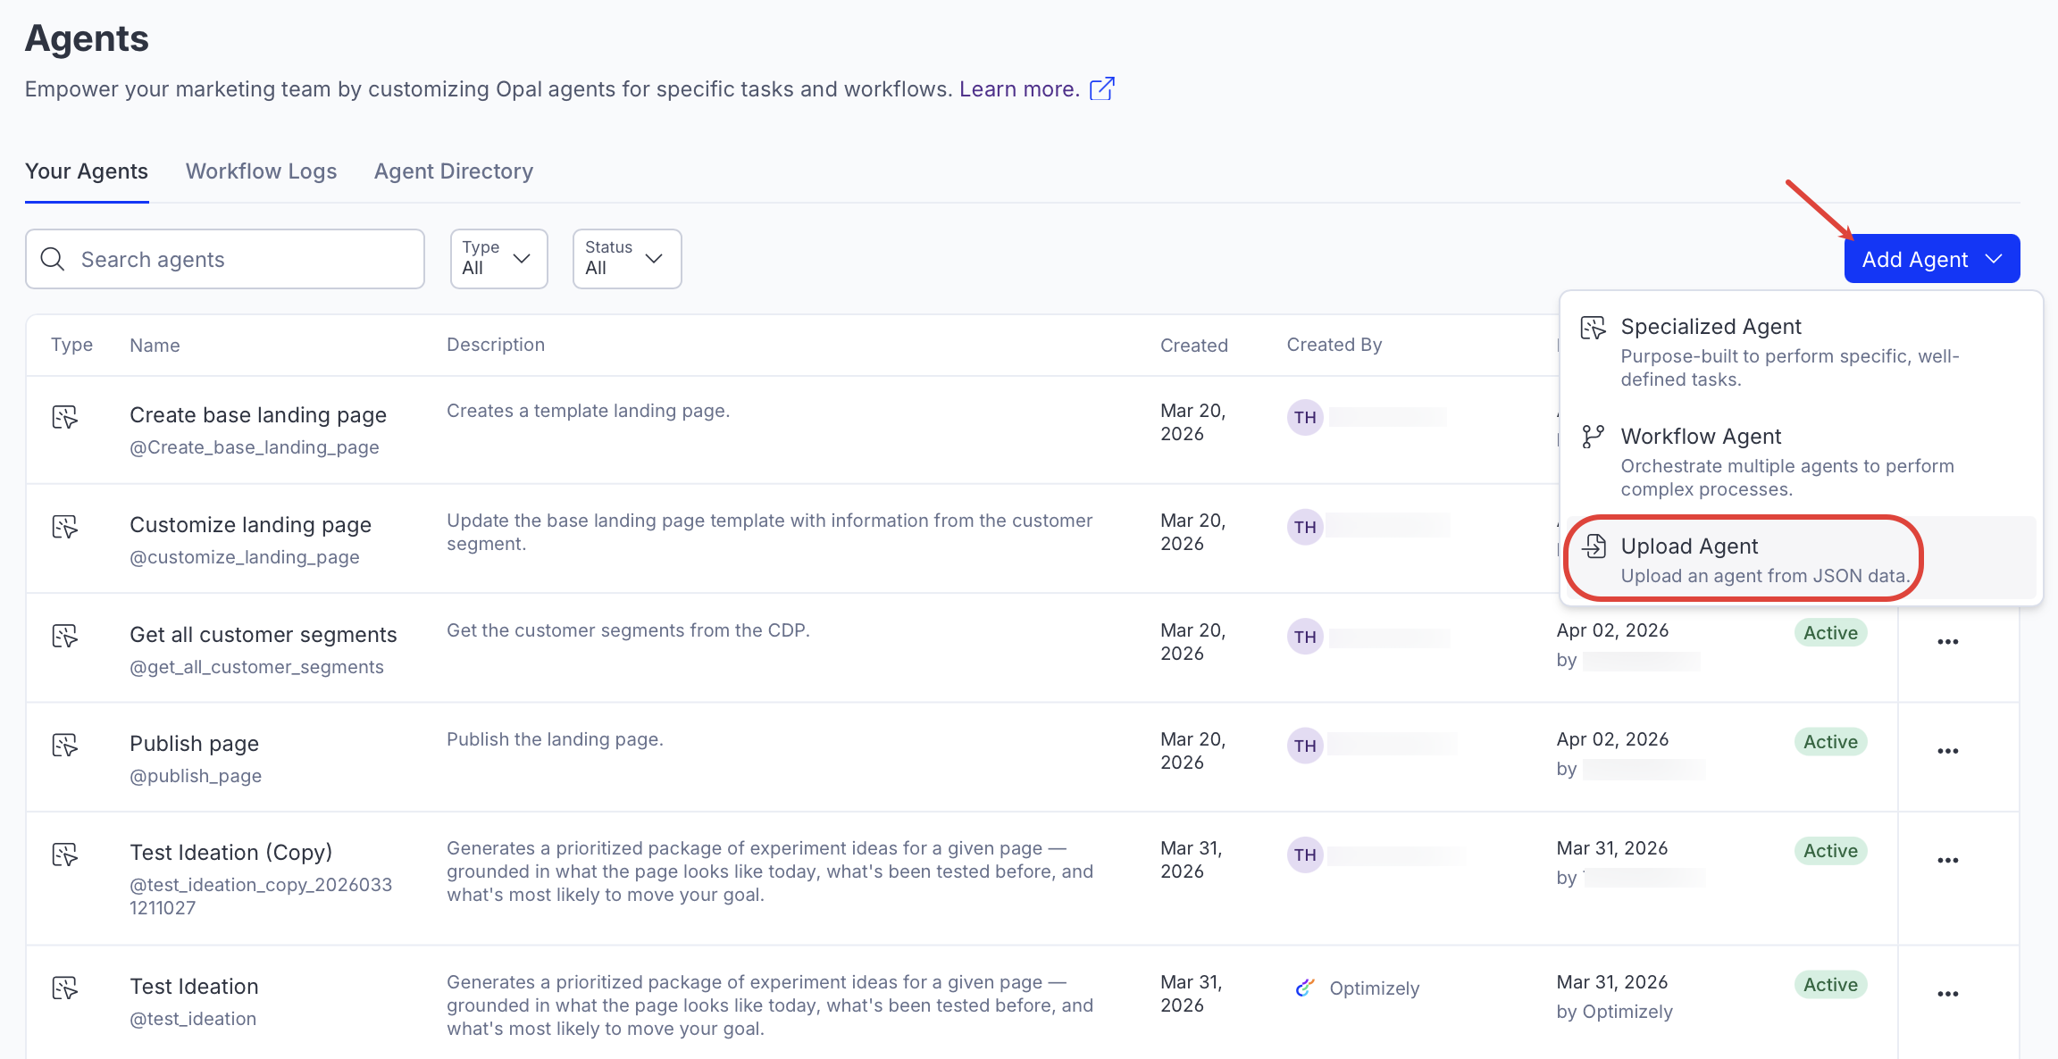Click the search magnifier icon
Screen dimensions: 2058x1059
tap(53, 259)
